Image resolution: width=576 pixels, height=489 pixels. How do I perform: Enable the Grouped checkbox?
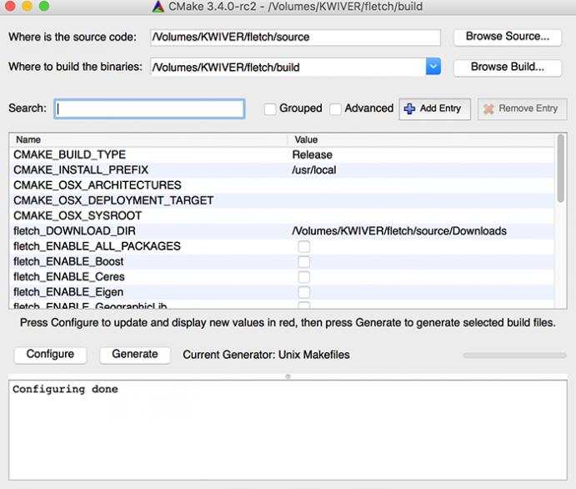point(270,109)
